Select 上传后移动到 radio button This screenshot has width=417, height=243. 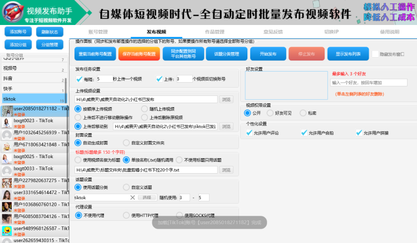click(x=78, y=126)
